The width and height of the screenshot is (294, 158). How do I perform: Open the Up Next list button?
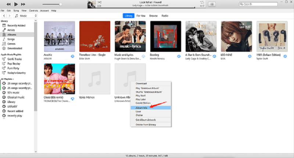coord(212,4)
